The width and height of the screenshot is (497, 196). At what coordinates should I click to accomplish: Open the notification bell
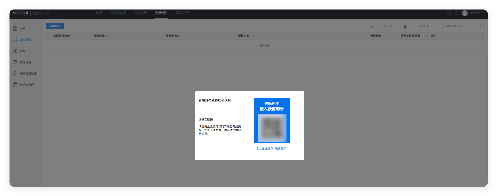(x=456, y=13)
